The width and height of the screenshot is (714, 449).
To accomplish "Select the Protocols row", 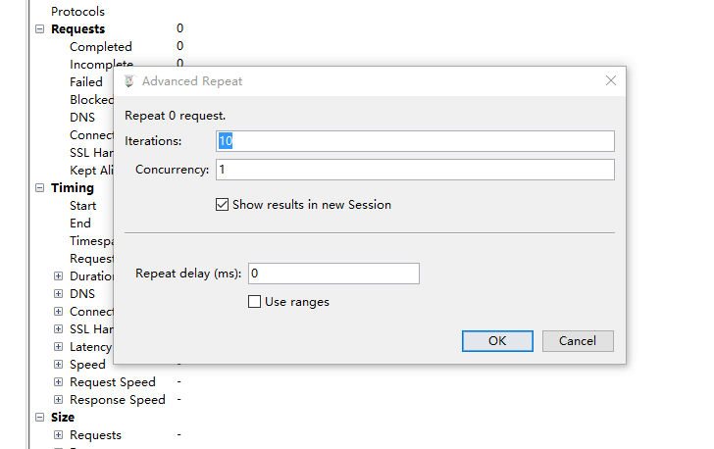I will point(77,12).
